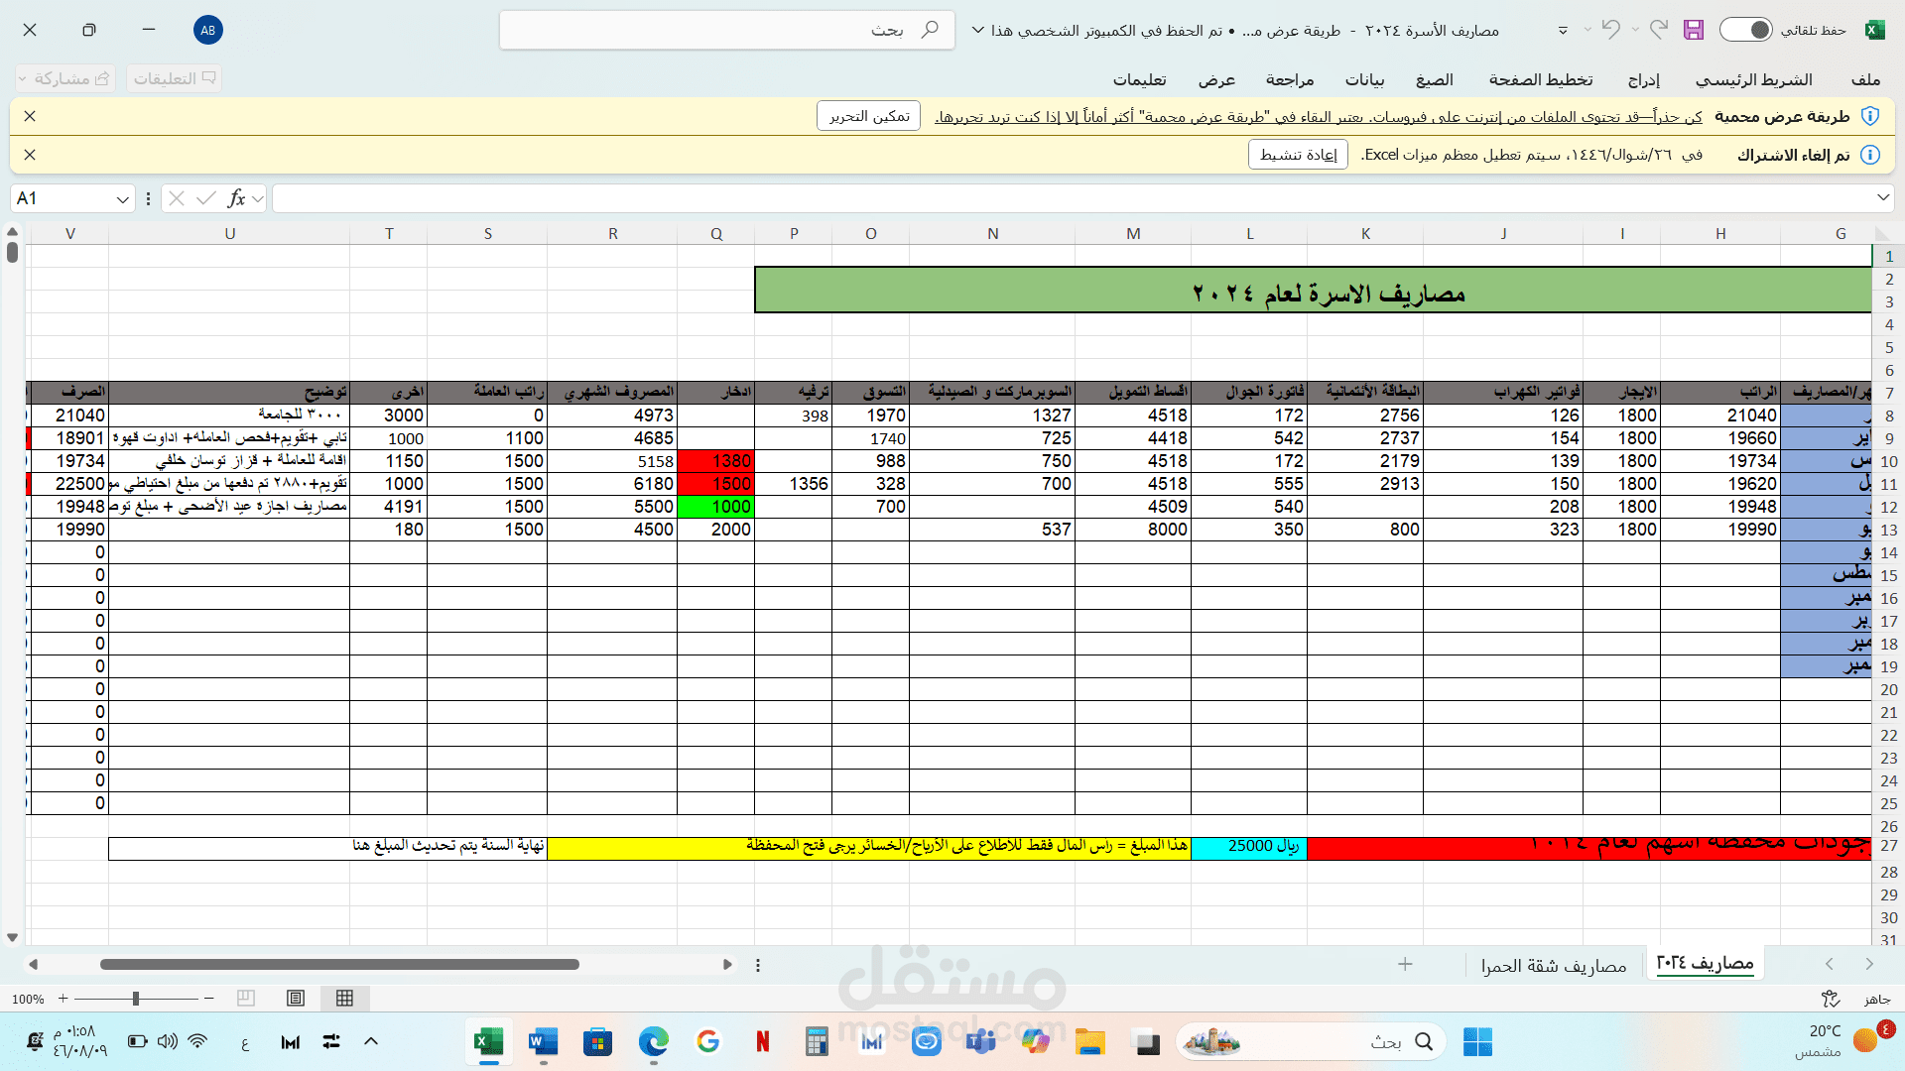Expand the Name Box dropdown for A1
The height and width of the screenshot is (1071, 1905).
pyautogui.click(x=123, y=198)
